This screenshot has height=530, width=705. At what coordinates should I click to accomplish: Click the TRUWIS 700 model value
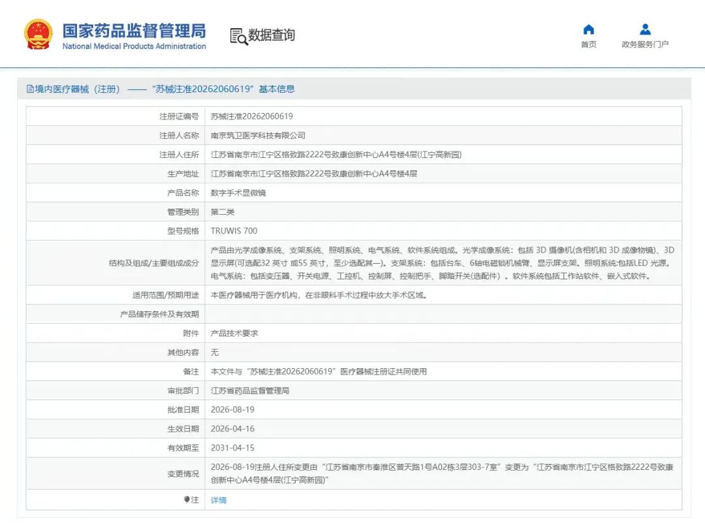(234, 231)
